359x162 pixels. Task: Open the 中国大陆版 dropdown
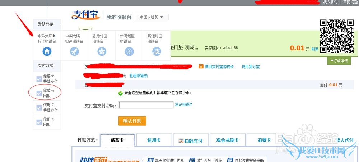click(x=151, y=17)
